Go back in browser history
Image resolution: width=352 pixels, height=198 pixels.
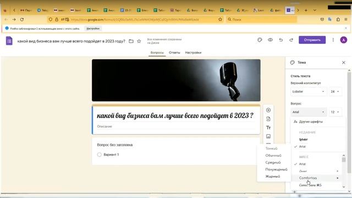tap(6, 20)
